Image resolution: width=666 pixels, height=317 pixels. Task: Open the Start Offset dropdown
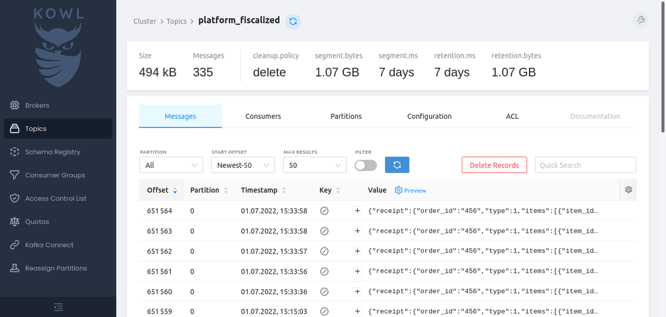point(243,165)
